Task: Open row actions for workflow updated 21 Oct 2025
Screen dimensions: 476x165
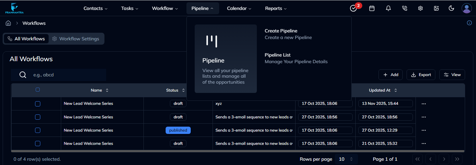Action: point(424,144)
